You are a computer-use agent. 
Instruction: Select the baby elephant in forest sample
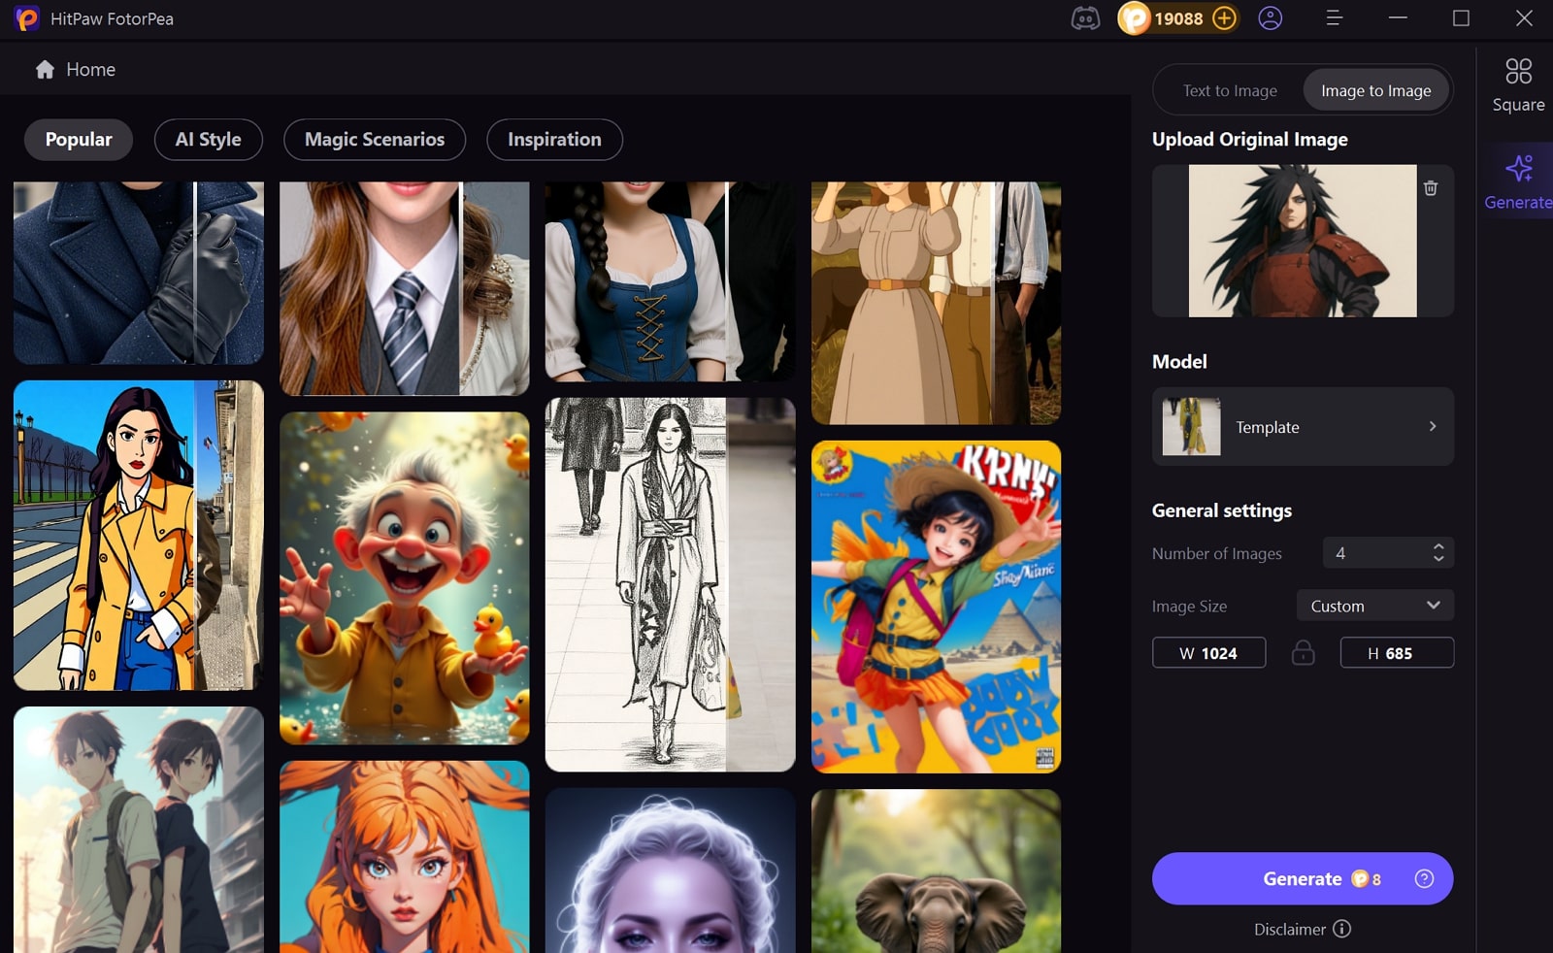[x=936, y=871]
